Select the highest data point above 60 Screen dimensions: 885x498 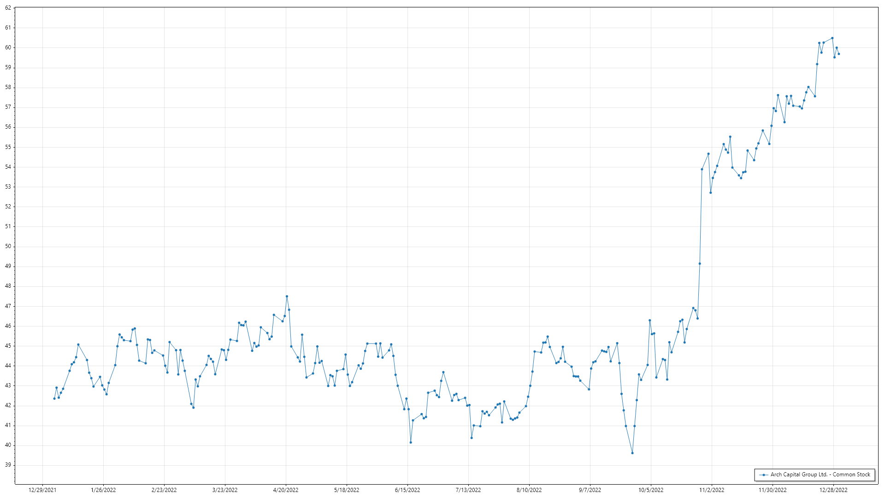tap(832, 38)
